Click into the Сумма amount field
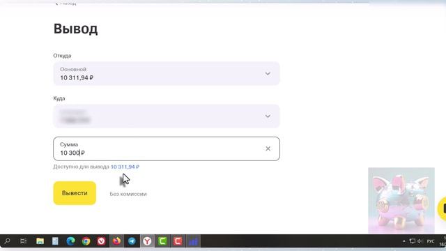The image size is (446, 251). 167,149
